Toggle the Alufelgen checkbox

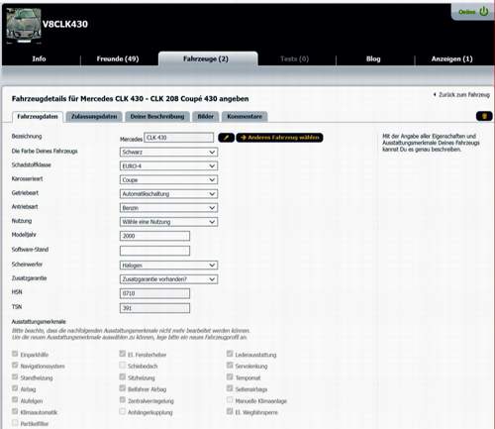[x=15, y=399]
